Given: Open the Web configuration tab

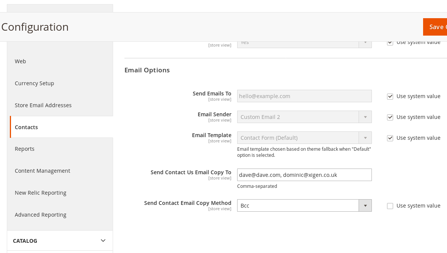Looking at the screenshot, I should pyautogui.click(x=20, y=61).
